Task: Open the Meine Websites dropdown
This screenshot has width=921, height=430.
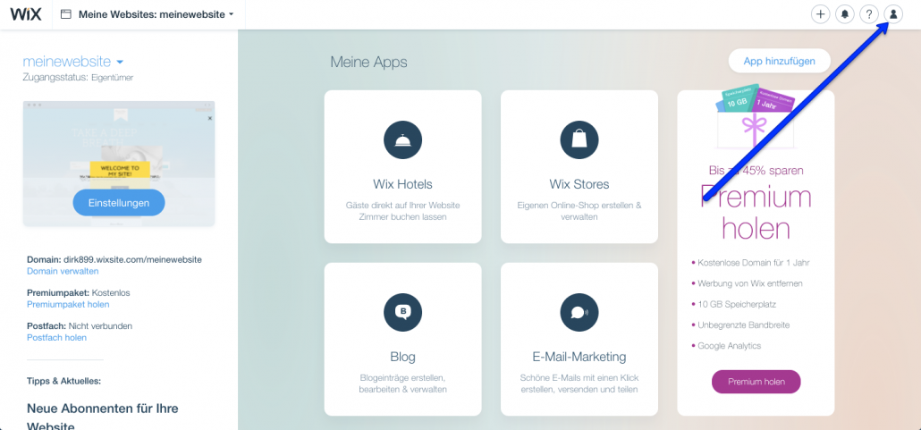Action: coord(156,14)
